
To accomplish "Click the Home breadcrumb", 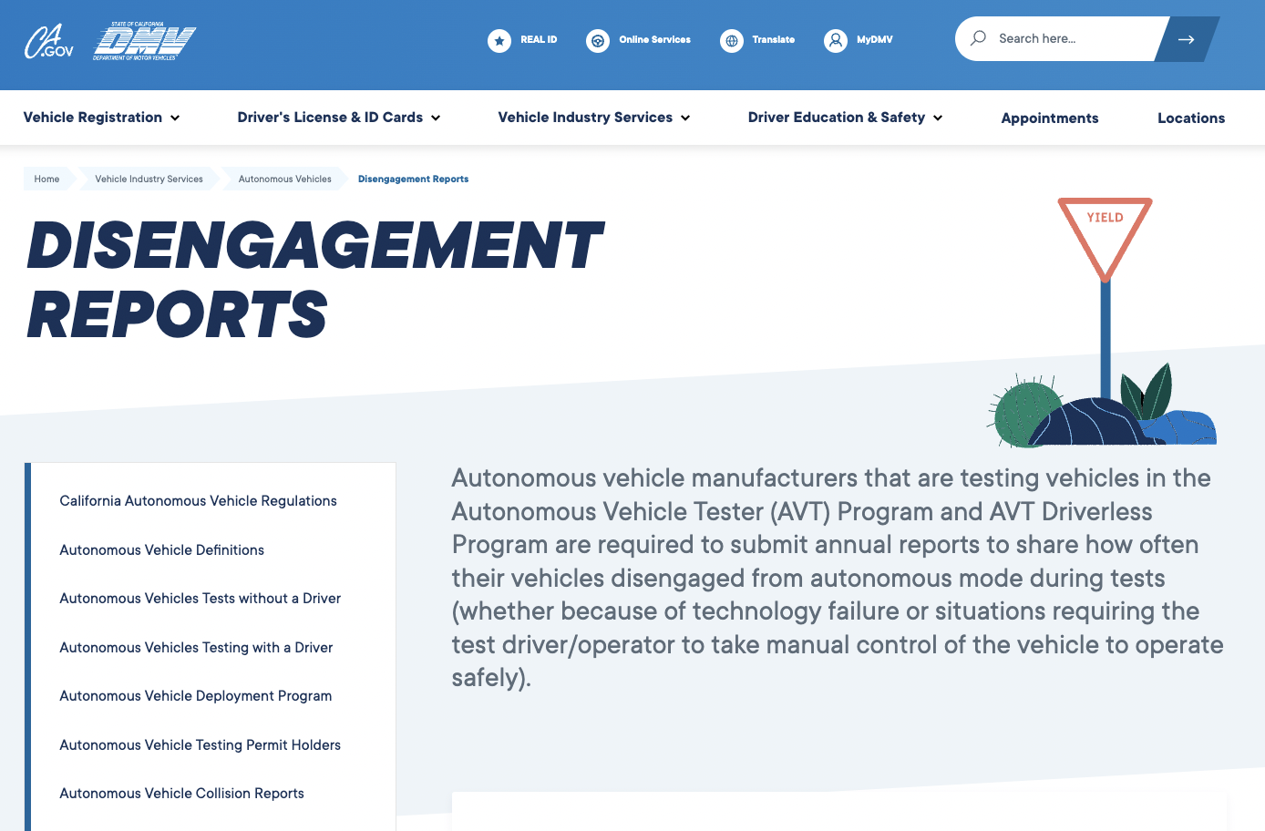I will click(x=46, y=179).
